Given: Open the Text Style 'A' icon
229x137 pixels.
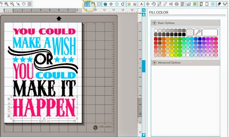Looking at the screenshot, I should [141, 4].
